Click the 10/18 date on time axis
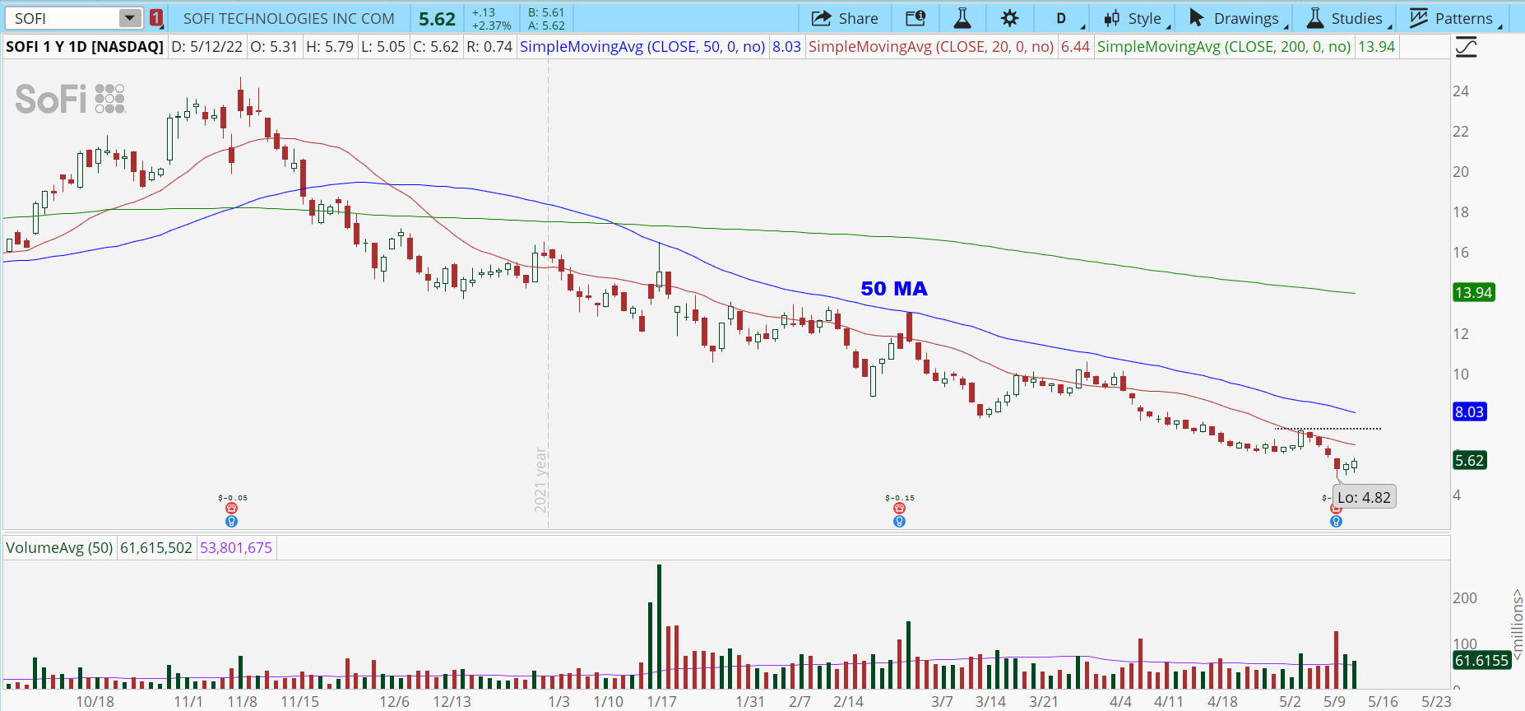 coord(95,702)
